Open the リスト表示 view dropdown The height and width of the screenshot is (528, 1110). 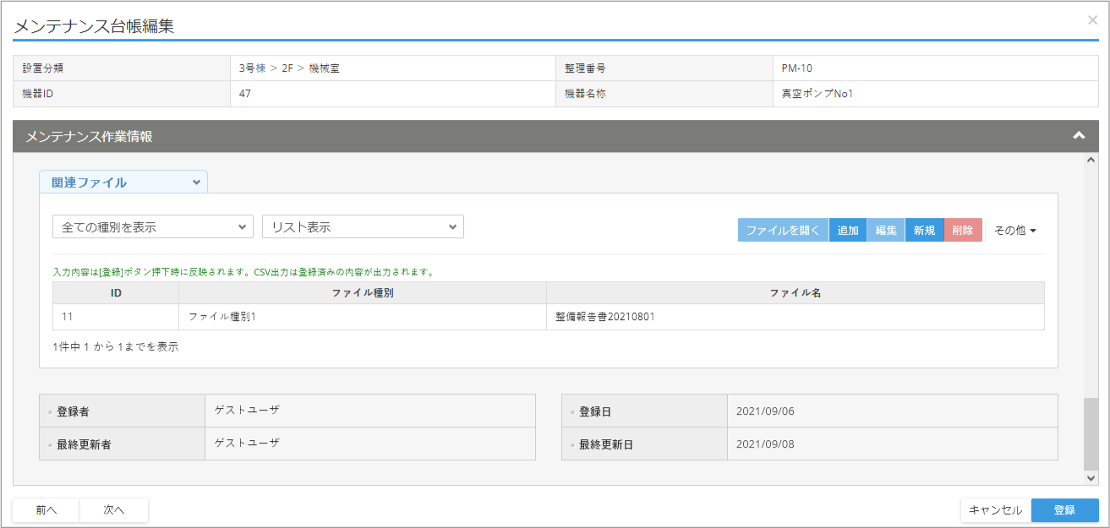[x=363, y=227]
